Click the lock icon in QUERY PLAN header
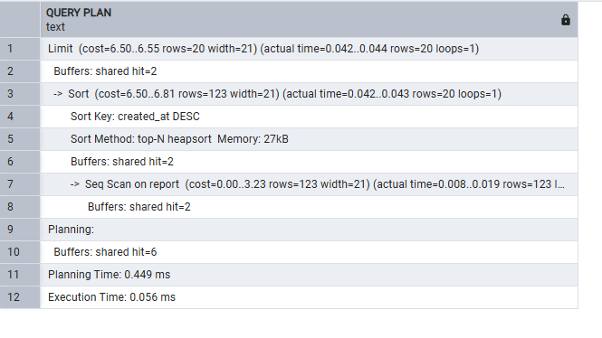The width and height of the screenshot is (602, 338). (565, 20)
